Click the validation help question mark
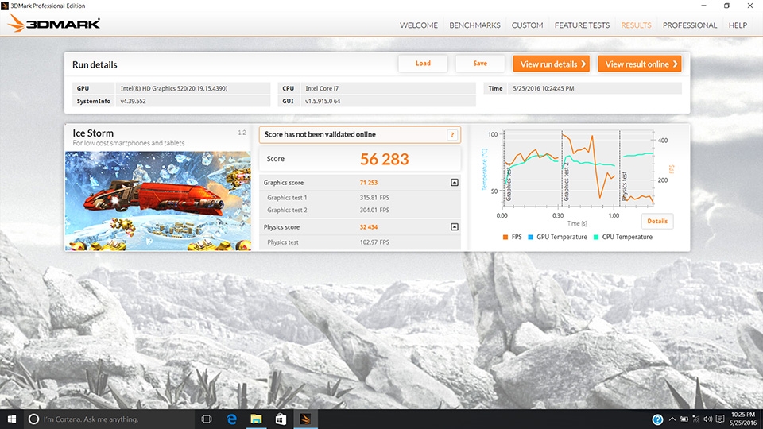Viewport: 763px width, 429px height. click(x=452, y=135)
